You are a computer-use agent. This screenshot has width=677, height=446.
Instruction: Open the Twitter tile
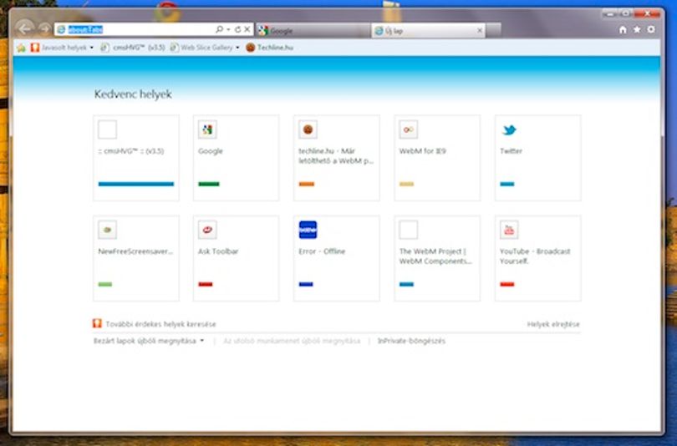537,158
